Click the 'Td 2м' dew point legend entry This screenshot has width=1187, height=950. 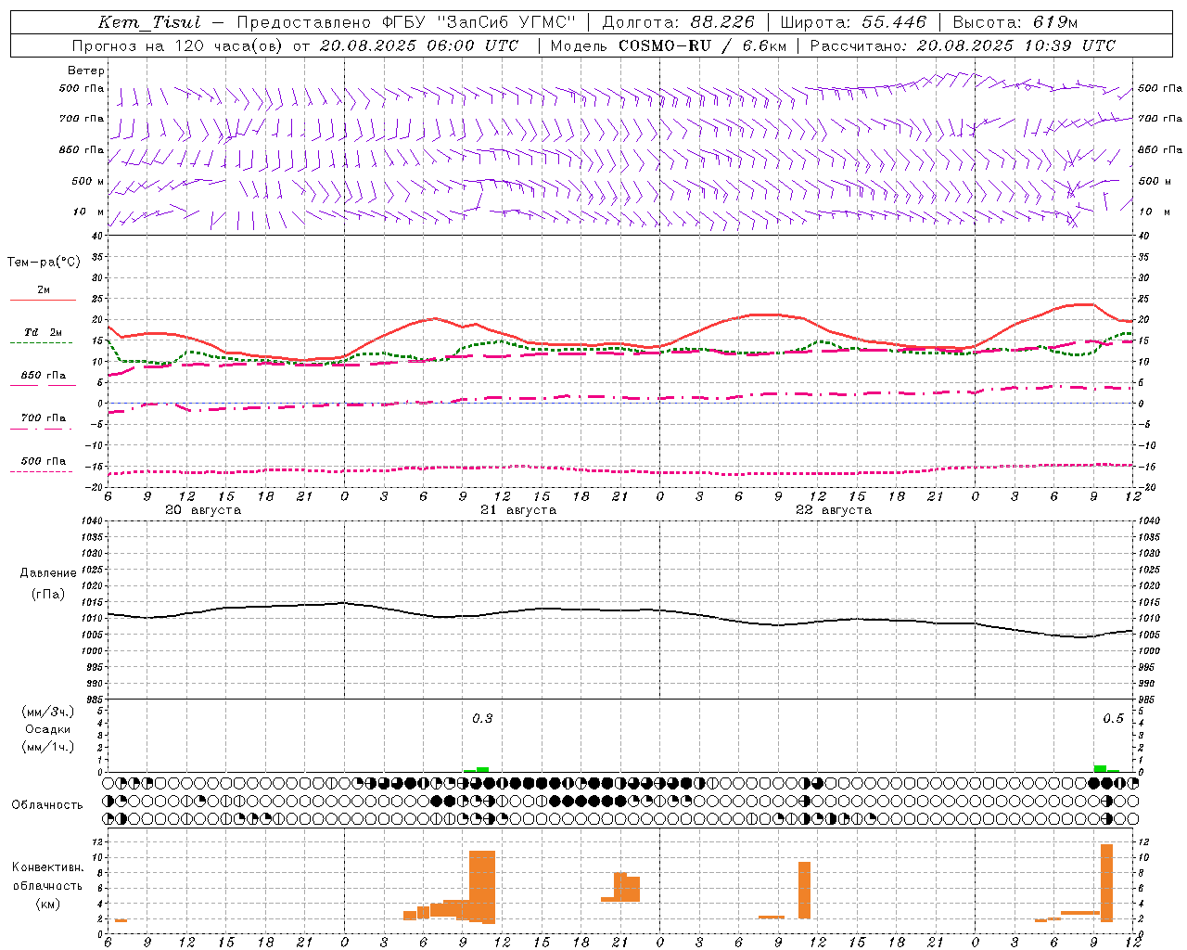(44, 332)
